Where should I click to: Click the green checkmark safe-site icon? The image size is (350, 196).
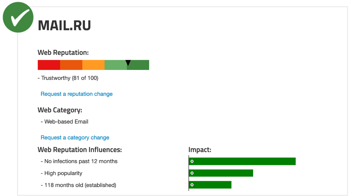coord(18,17)
